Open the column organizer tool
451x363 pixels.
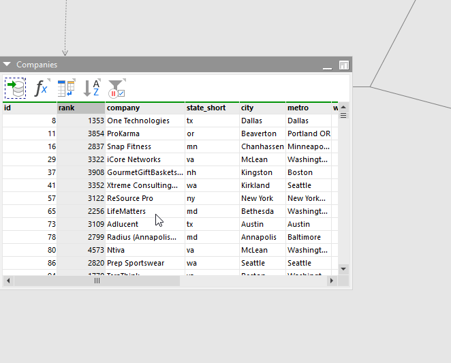67,88
